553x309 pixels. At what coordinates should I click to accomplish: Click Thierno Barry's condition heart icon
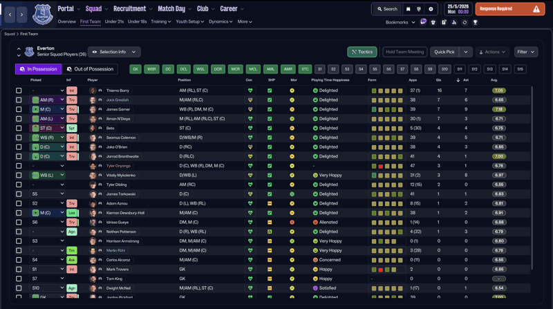click(x=250, y=91)
